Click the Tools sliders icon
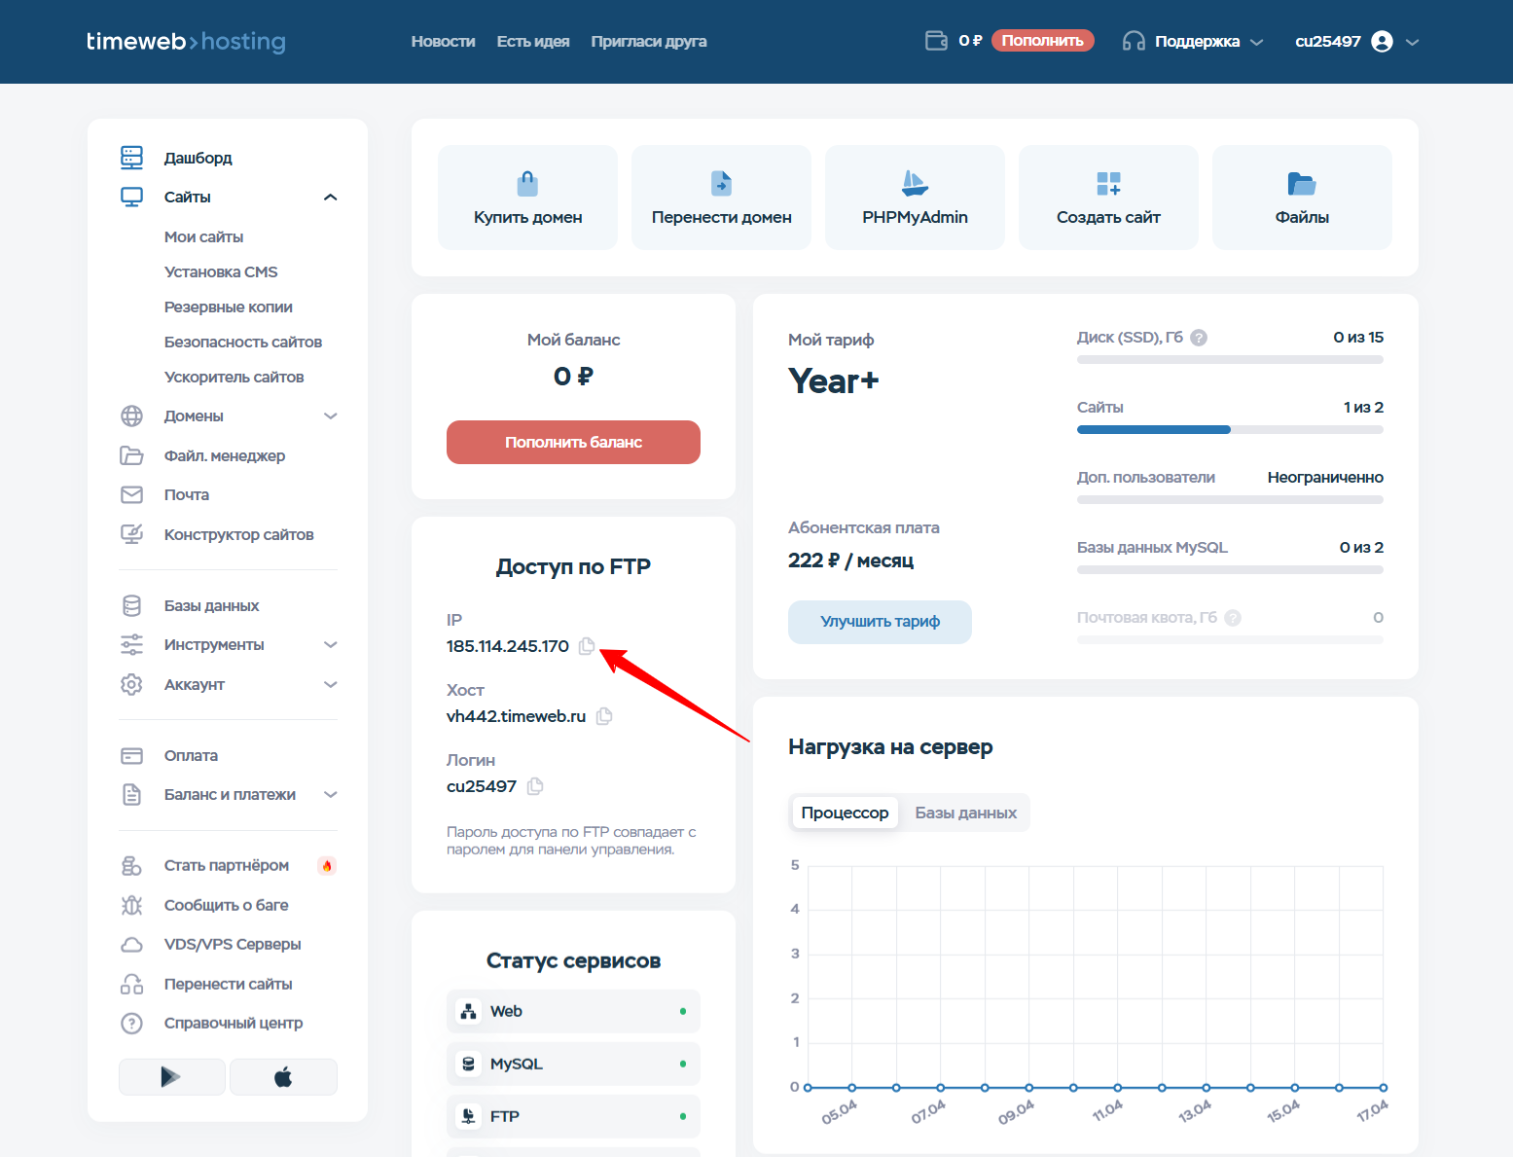 point(131,644)
